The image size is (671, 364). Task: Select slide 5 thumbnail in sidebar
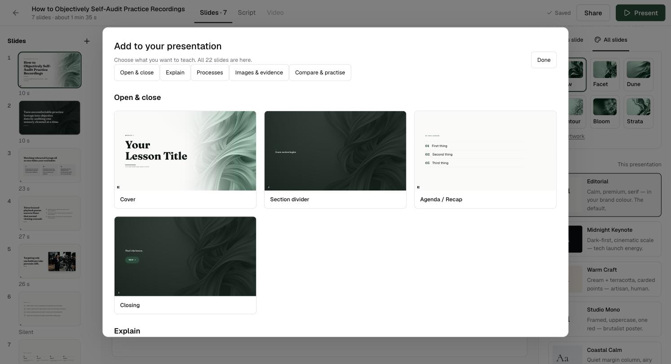(49, 261)
